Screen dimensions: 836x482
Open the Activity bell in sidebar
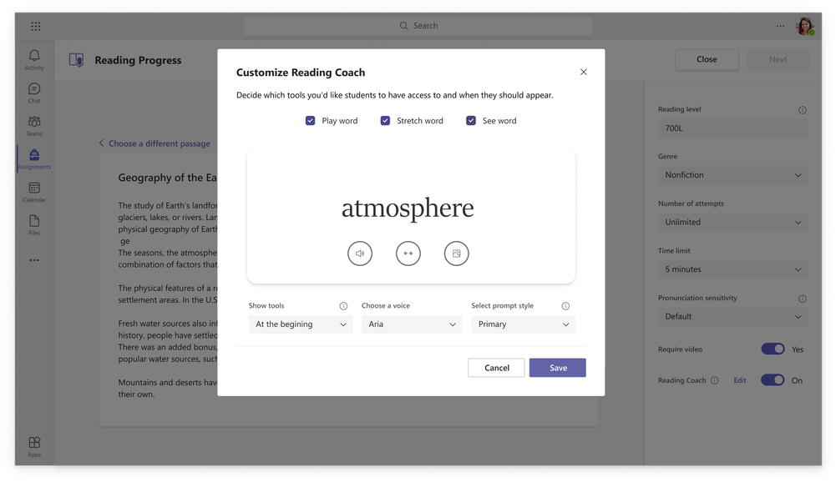point(34,60)
